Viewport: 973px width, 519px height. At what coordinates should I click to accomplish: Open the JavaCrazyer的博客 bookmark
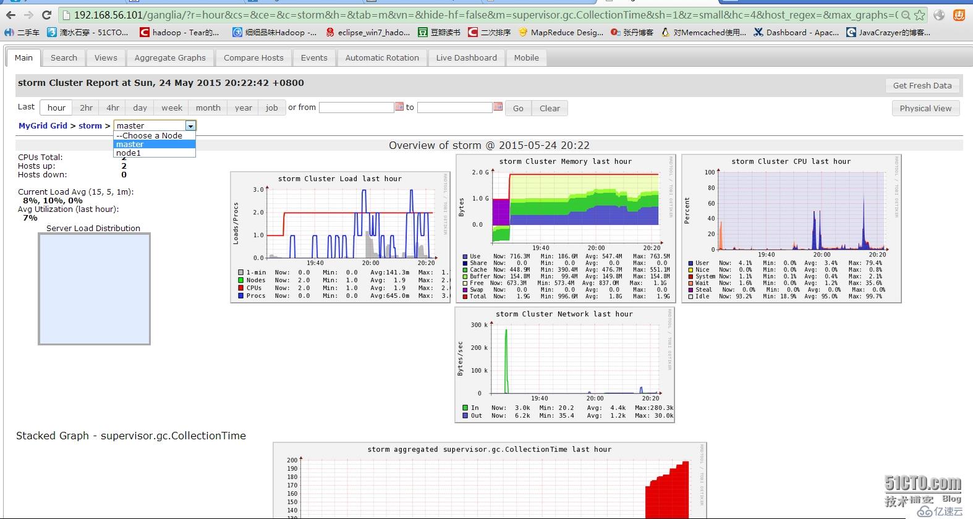point(888,32)
